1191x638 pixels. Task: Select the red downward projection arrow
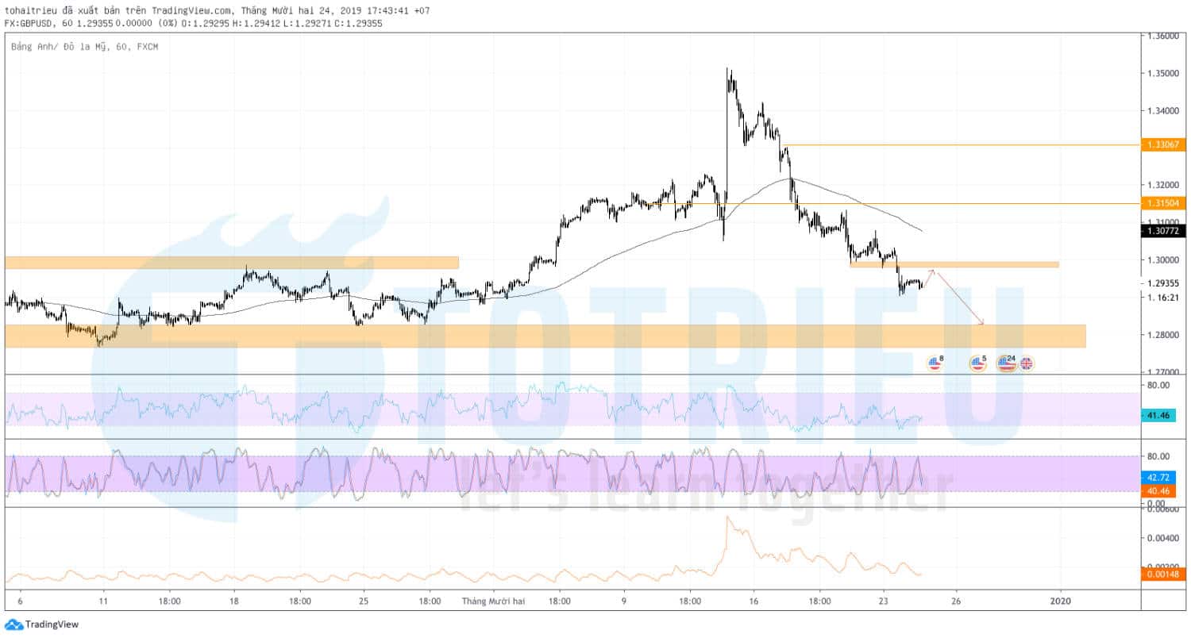[960, 298]
